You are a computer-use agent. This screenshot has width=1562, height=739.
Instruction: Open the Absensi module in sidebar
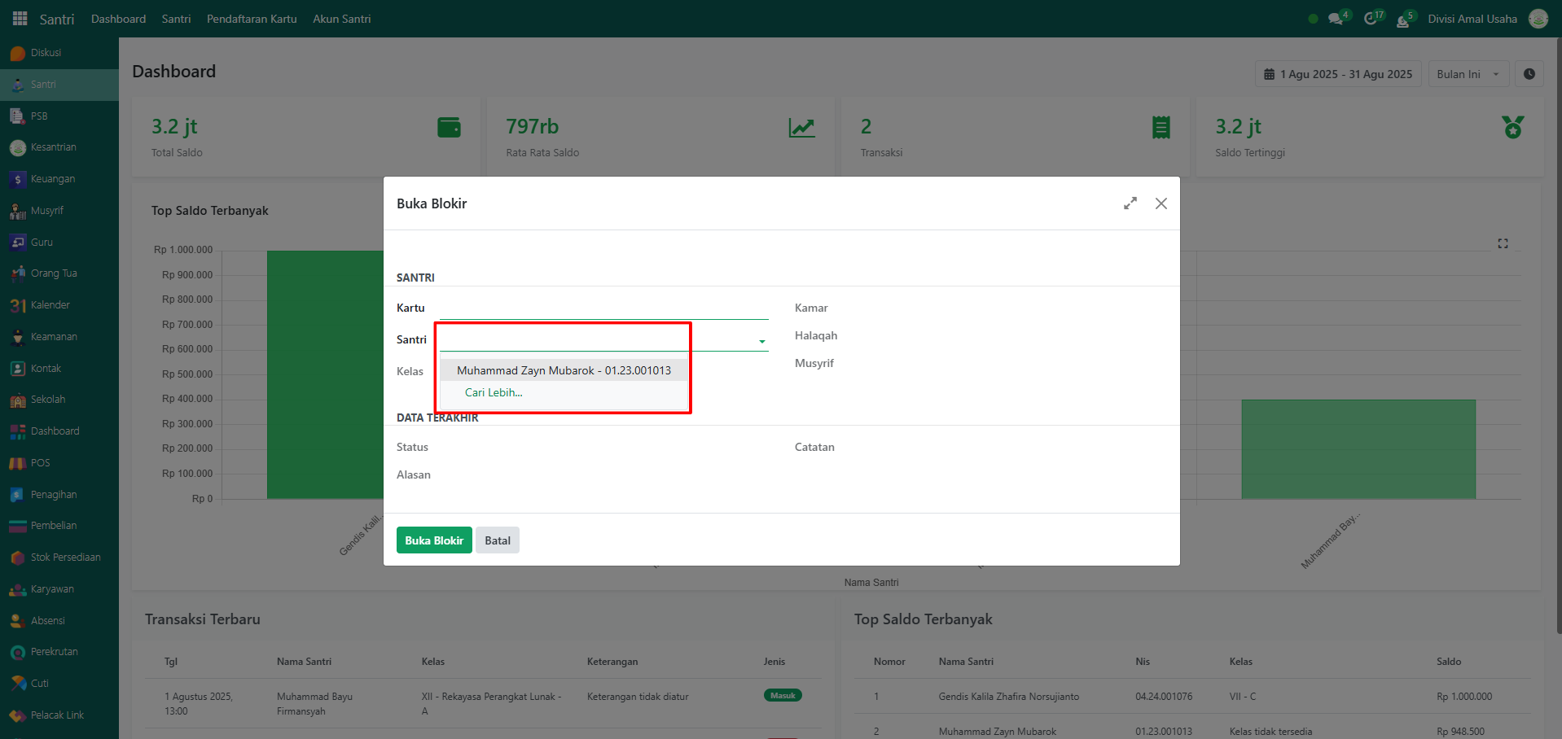point(47,621)
